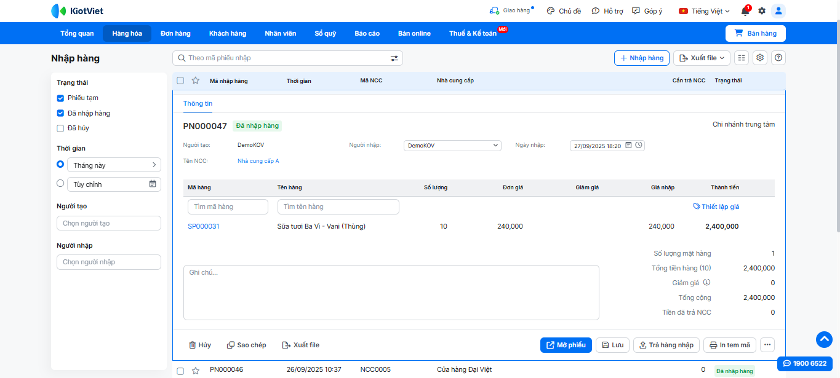Expand Xuất file dropdown at top
Screen dimensions: 840x378
coord(702,58)
